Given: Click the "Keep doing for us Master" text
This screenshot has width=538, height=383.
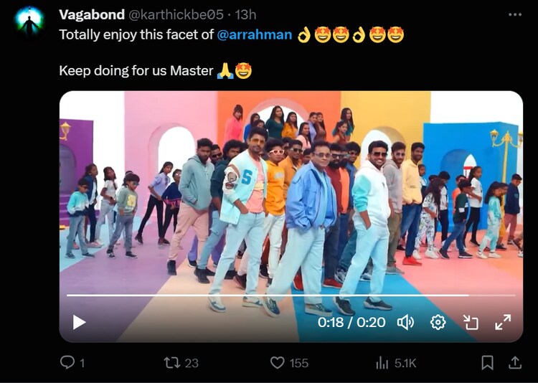Looking at the screenshot, I should 136,70.
